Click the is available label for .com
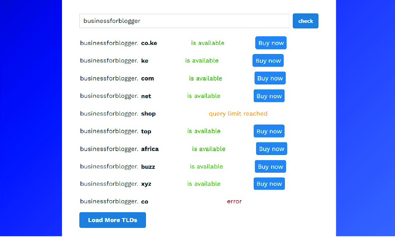This screenshot has width=395, height=237. pos(205,78)
